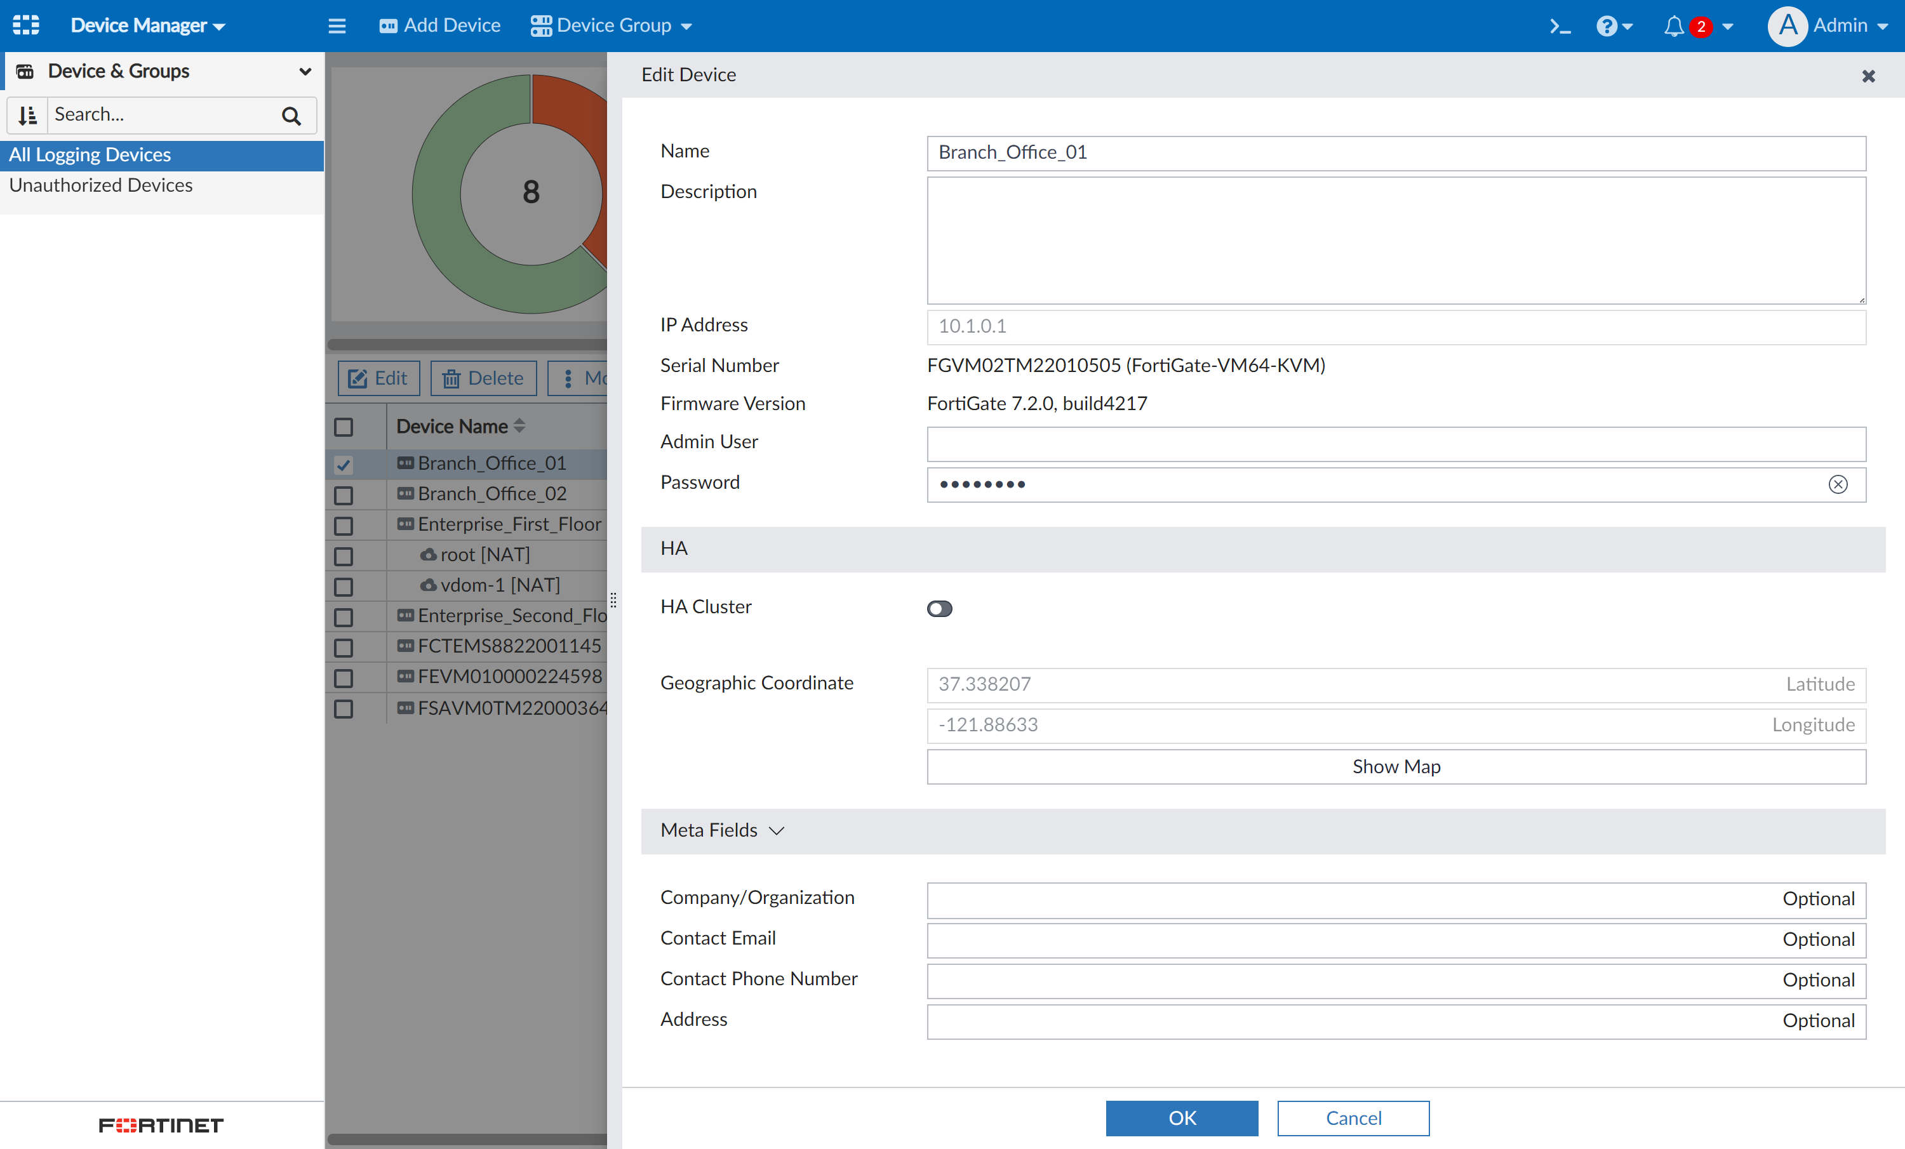Image resolution: width=1905 pixels, height=1149 pixels.
Task: Click into the Admin User input field
Action: coord(1396,444)
